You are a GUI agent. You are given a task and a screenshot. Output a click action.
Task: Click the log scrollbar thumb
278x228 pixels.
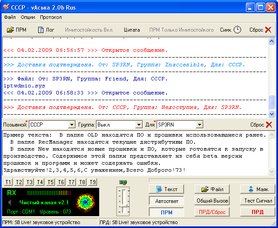coord(271,102)
